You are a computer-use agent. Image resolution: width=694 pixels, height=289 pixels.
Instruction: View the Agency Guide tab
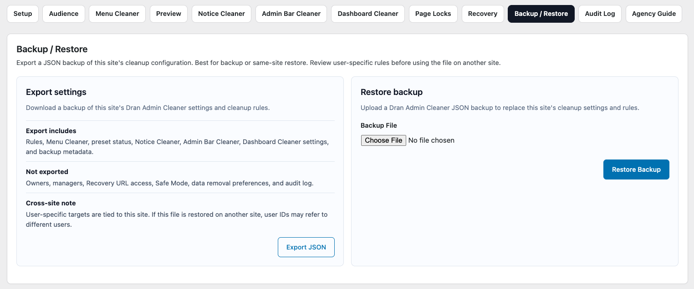(x=654, y=14)
